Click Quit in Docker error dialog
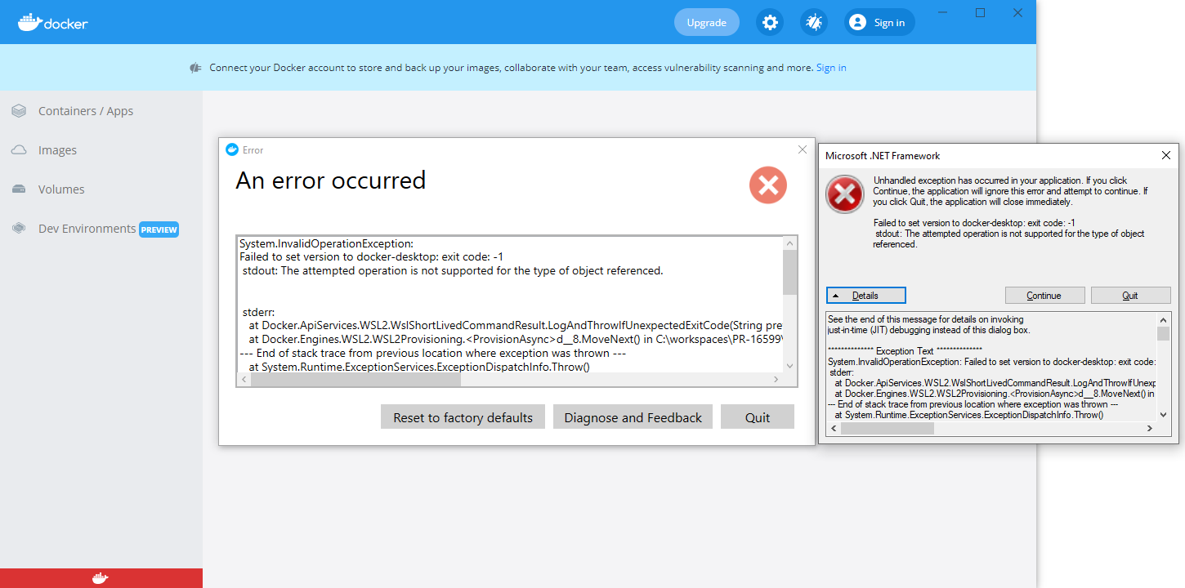 758,417
